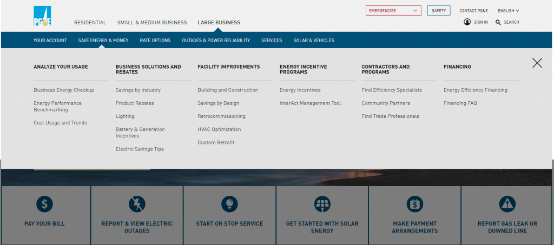Open Save Energy & Money menu
The image size is (554, 245).
click(103, 40)
